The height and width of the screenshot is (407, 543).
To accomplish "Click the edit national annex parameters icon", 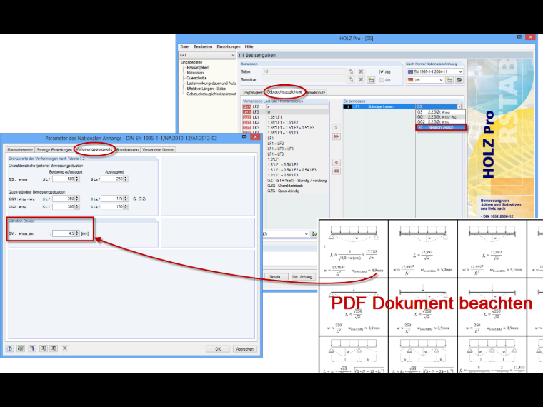I will tap(459, 80).
